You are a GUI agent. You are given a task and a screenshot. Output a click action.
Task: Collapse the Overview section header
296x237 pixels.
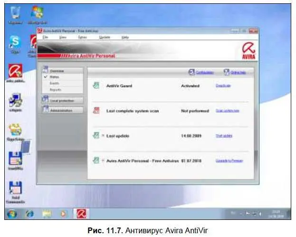point(63,71)
